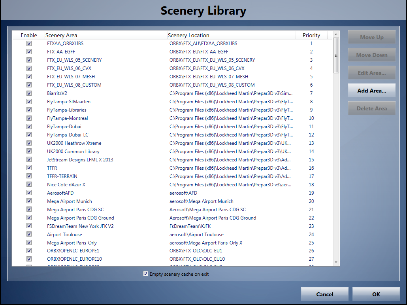Sort by Scenery Area column header
This screenshot has height=305, width=407.
tap(106, 35)
